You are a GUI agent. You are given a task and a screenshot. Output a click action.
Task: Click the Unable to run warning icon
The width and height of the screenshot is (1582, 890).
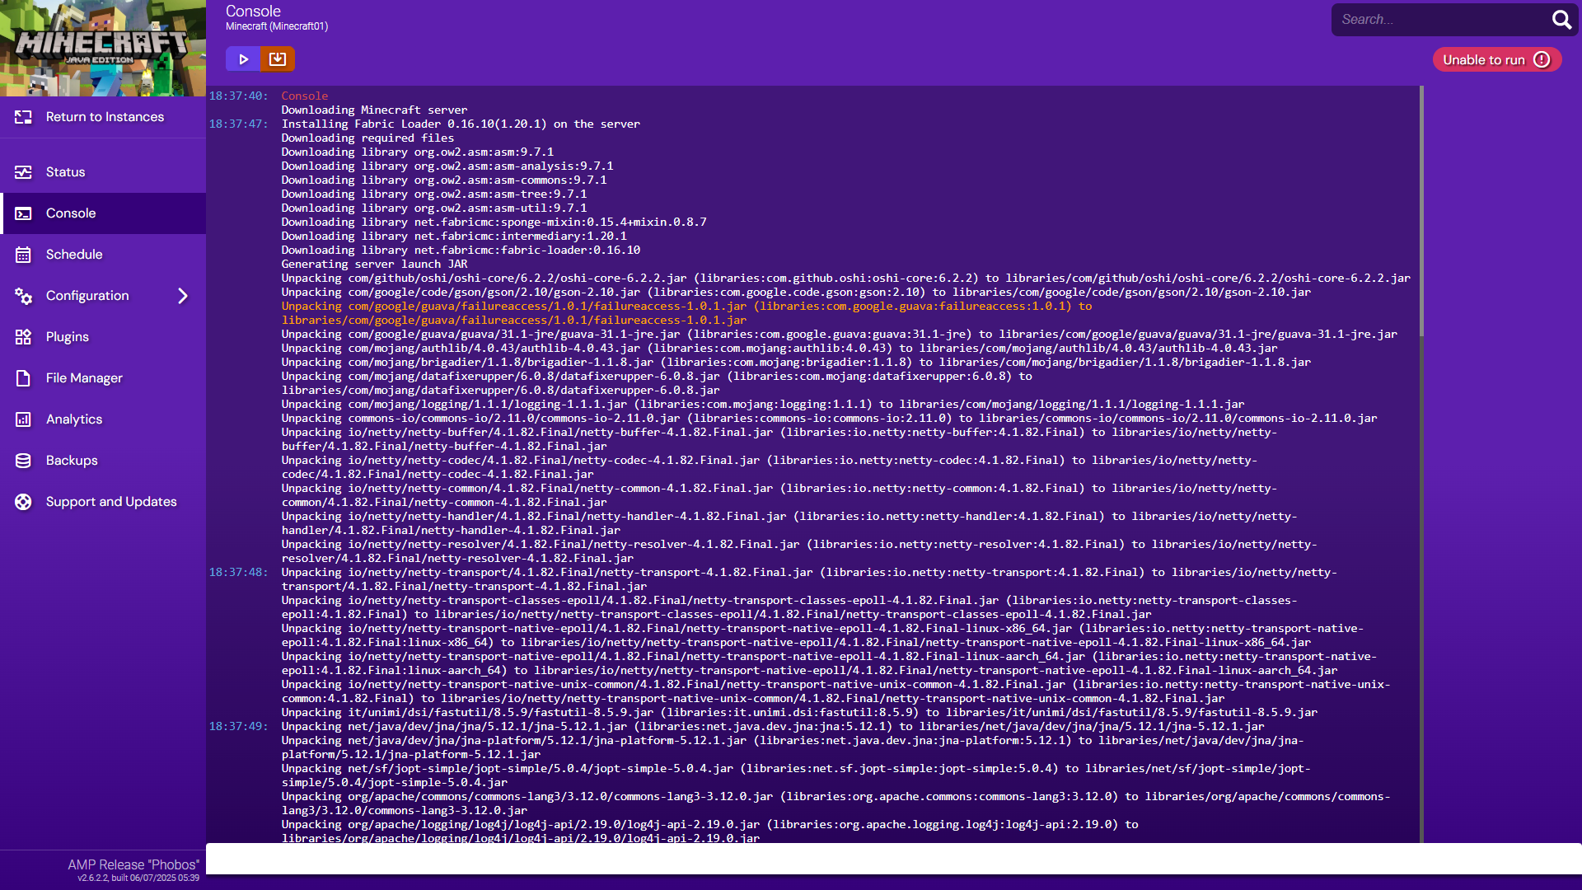1542,59
